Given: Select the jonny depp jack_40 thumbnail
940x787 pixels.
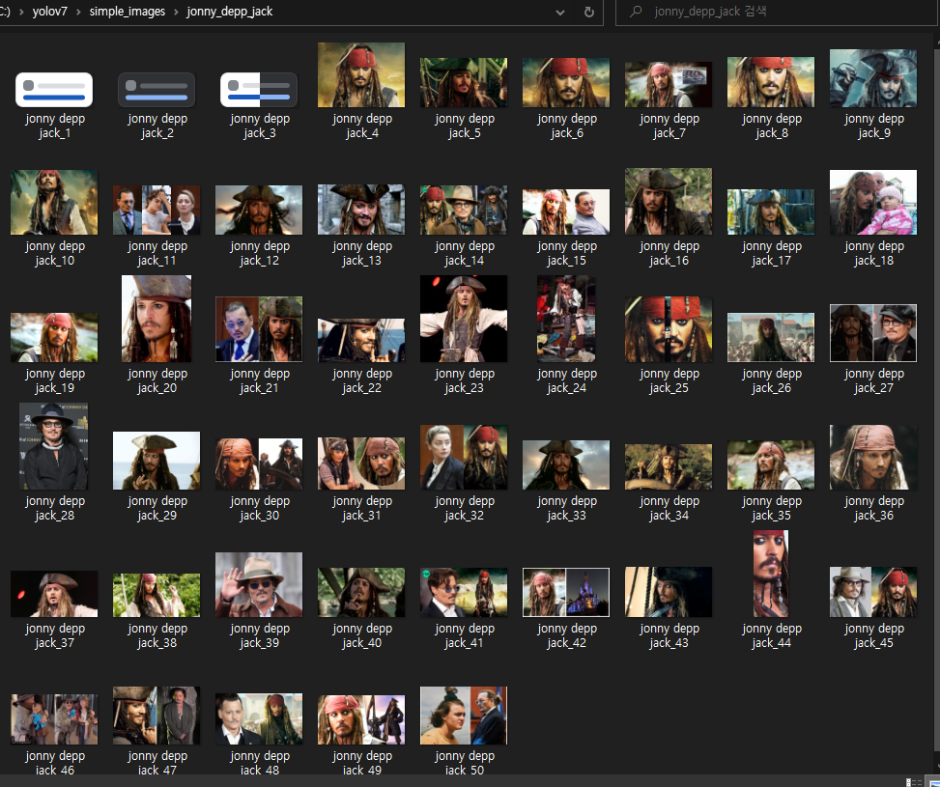Looking at the screenshot, I should pos(361,592).
